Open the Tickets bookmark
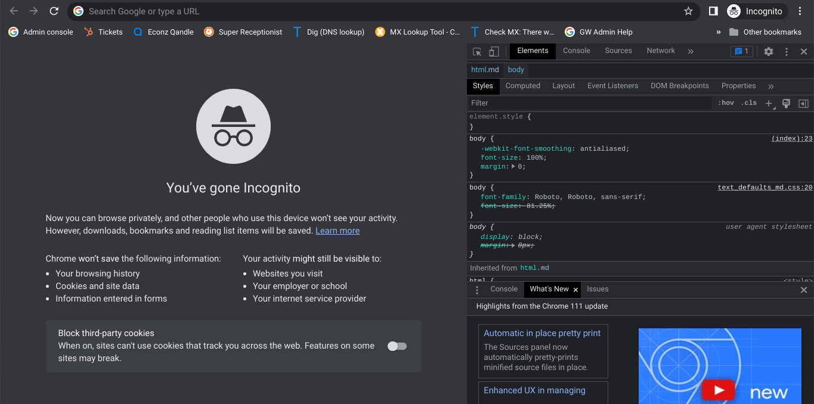 click(x=103, y=32)
